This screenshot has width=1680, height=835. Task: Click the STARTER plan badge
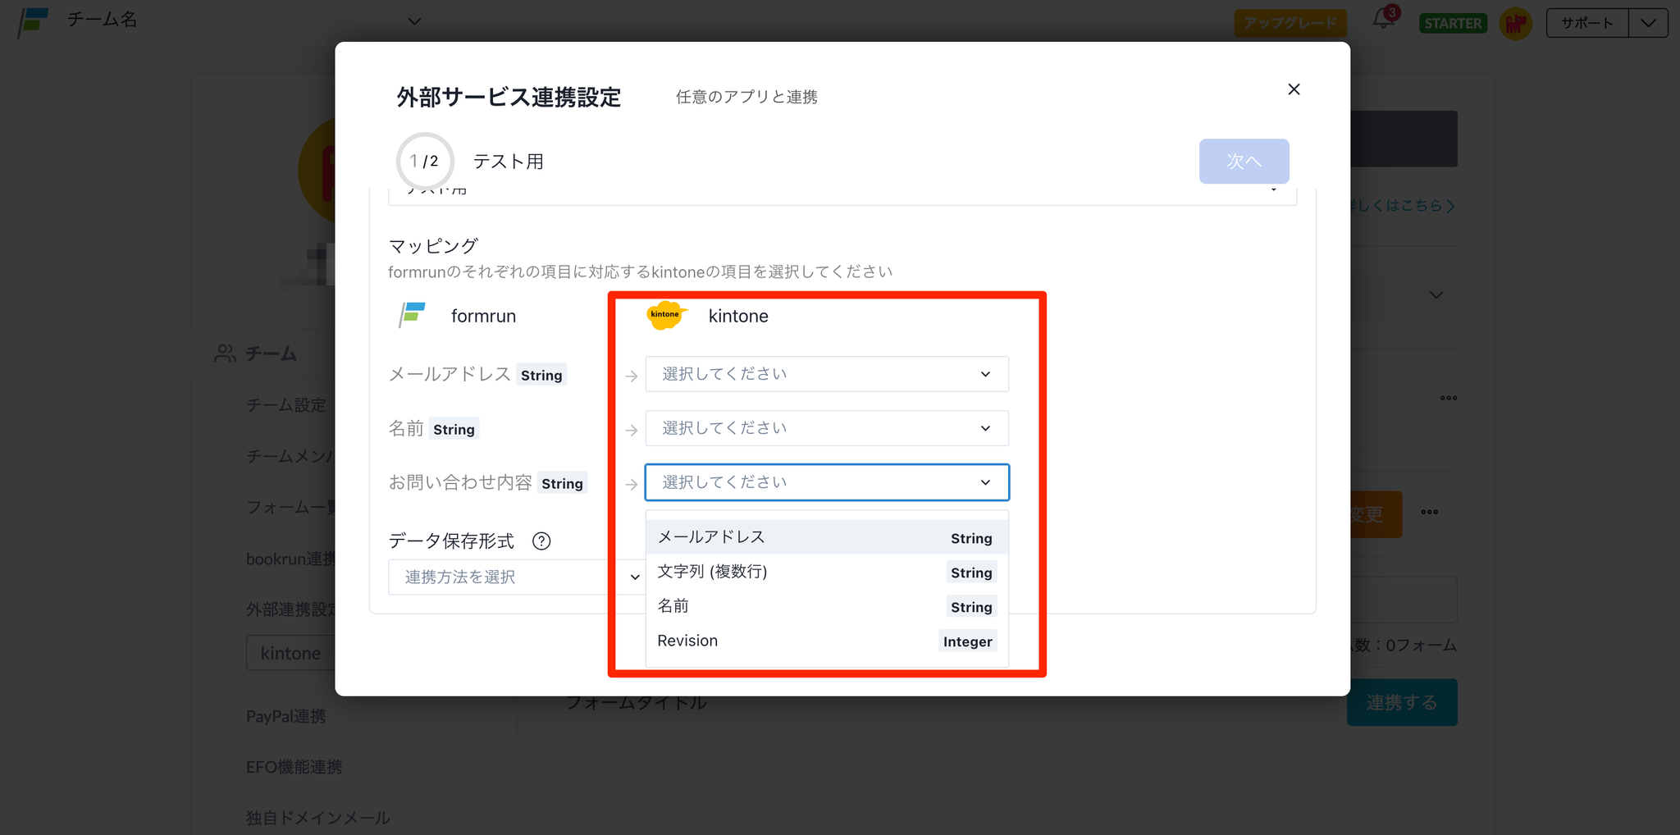click(x=1453, y=23)
